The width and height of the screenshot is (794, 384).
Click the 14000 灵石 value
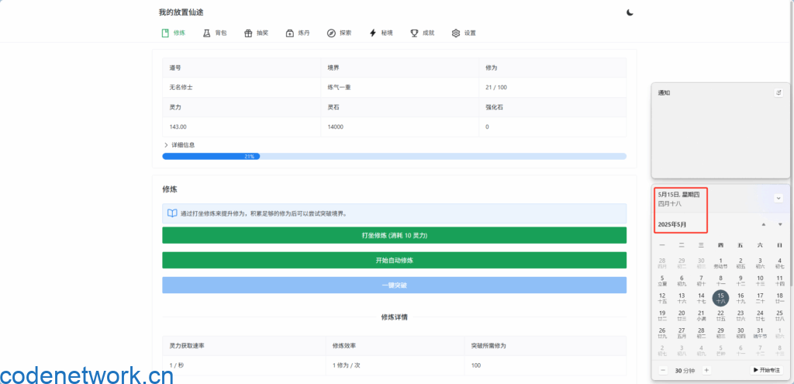click(x=335, y=126)
